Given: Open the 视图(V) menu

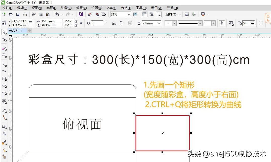Looking at the screenshot, I should click(x=37, y=8).
